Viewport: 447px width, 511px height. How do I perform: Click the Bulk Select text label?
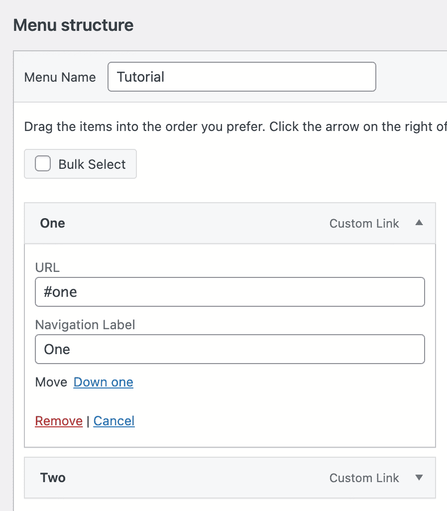pyautogui.click(x=92, y=164)
